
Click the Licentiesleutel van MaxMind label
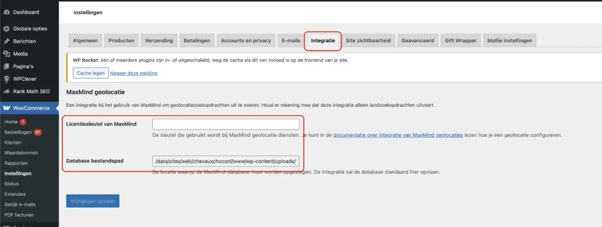point(101,124)
